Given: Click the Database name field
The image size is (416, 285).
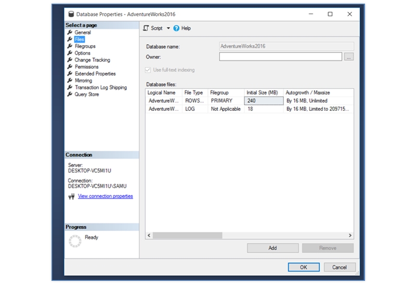Looking at the screenshot, I should click(x=287, y=46).
